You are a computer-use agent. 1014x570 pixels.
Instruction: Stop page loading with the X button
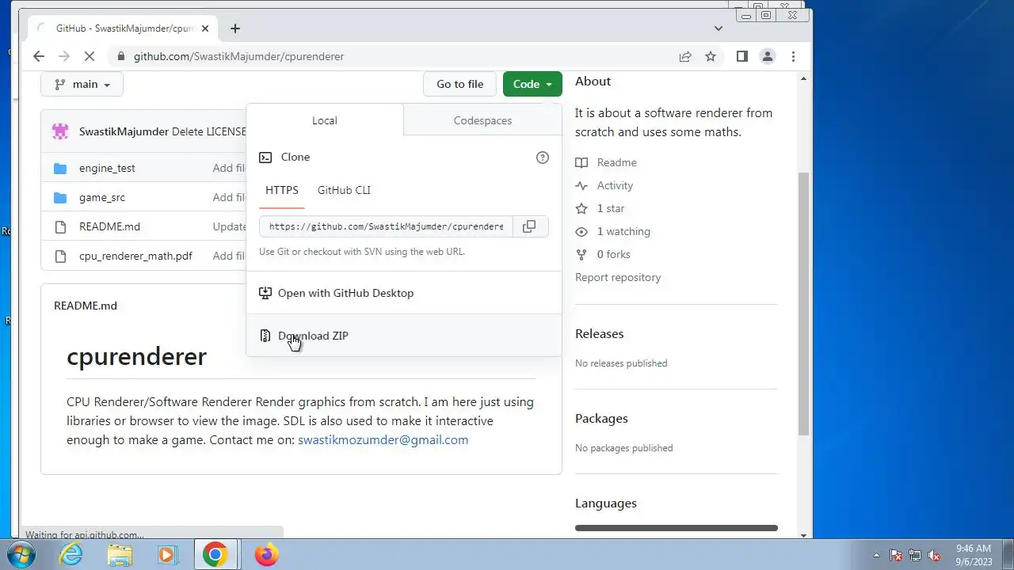click(x=90, y=56)
